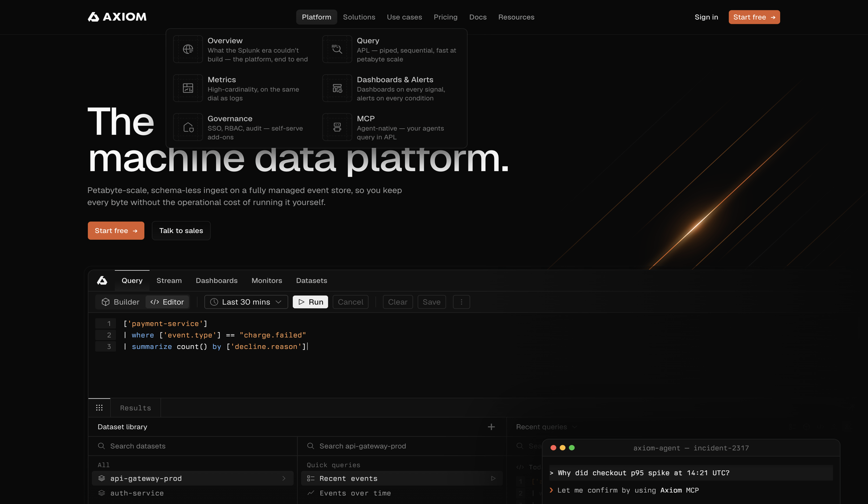Click the Axiom logo in the app panel
This screenshot has height=504, width=868.
[x=102, y=280]
